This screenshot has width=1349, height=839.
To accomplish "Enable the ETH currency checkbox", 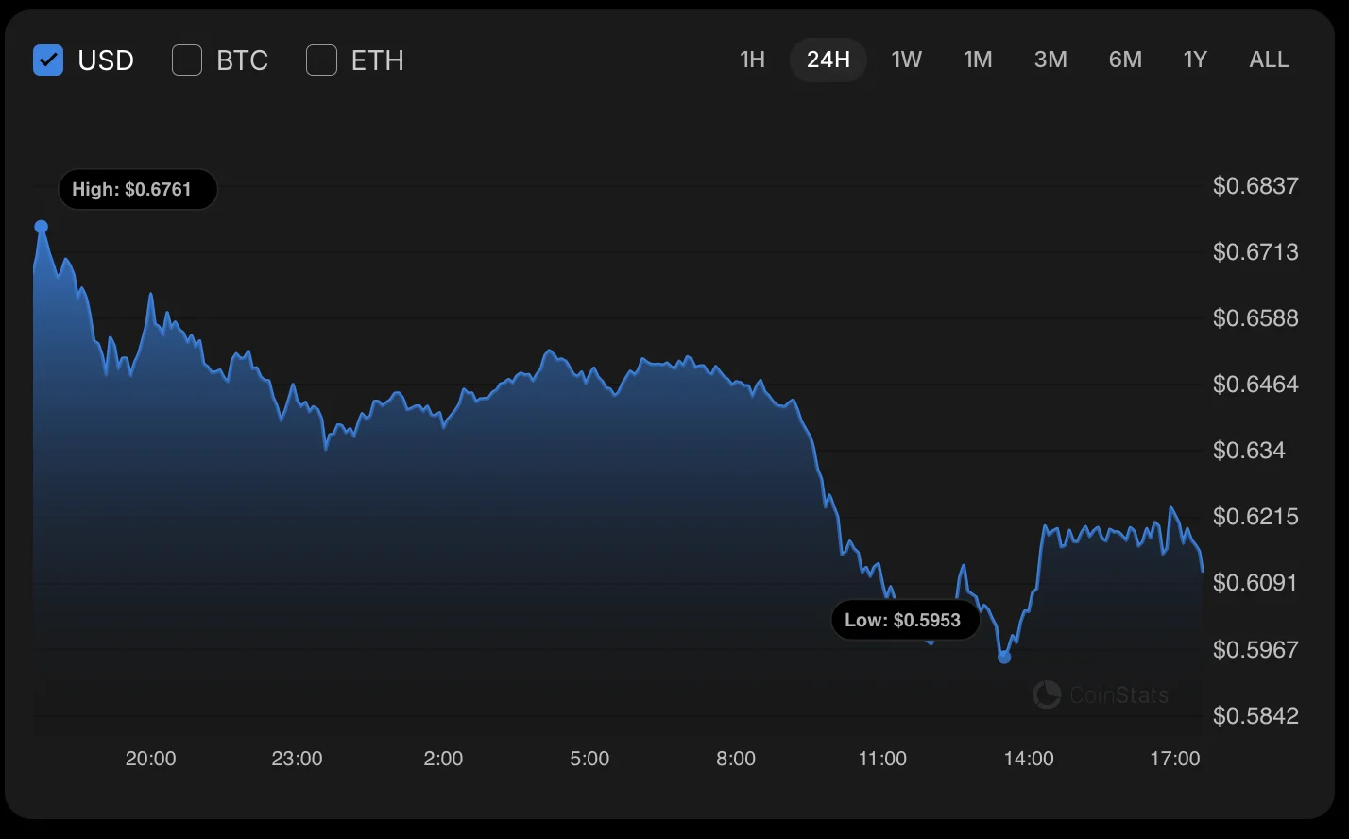I will click(322, 60).
